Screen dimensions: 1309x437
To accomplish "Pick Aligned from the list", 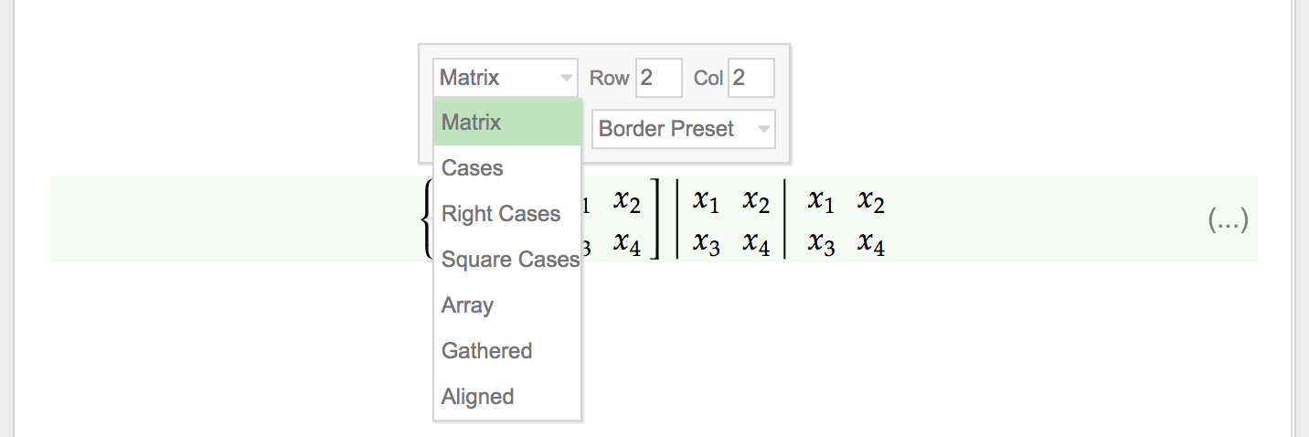I will pos(507,397).
